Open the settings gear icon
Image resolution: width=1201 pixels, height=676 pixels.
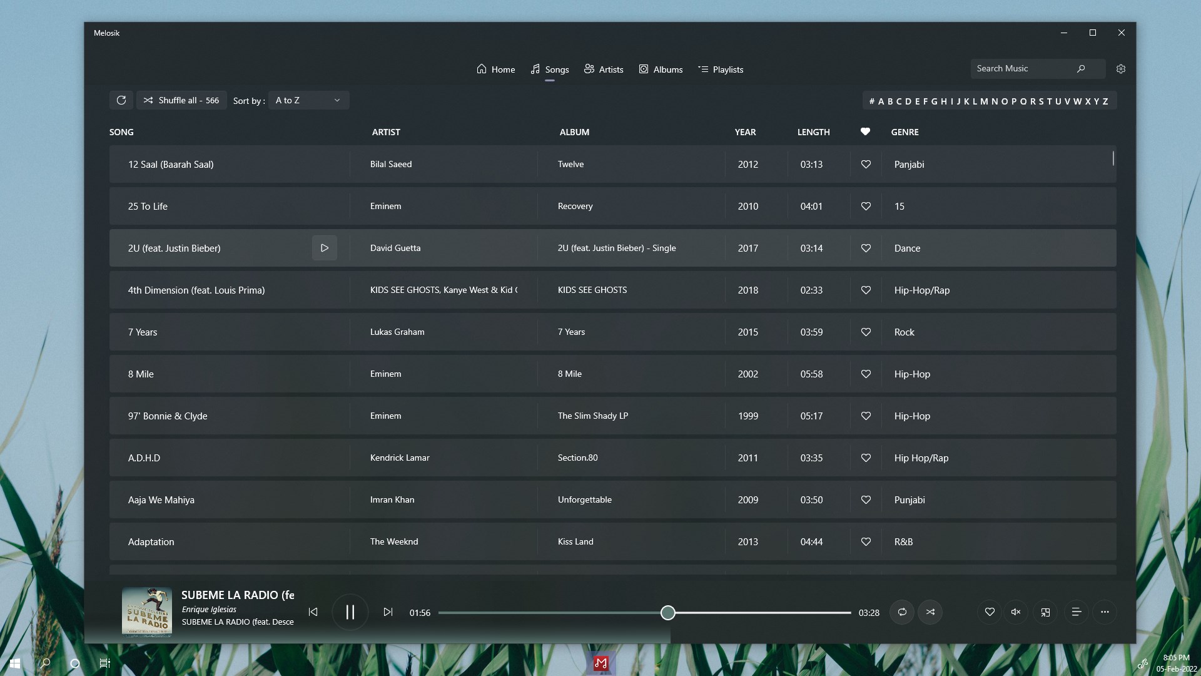(1121, 69)
